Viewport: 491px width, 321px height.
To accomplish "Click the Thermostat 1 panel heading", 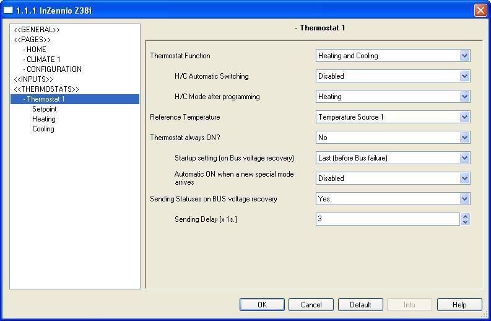I will pos(320,28).
